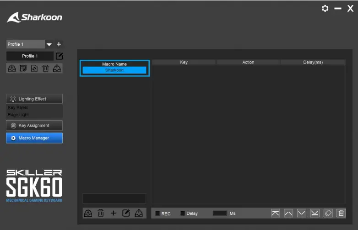The height and width of the screenshot is (230, 358).
Task: Expand the Profile 1 dropdown arrow
Action: [x=49, y=44]
